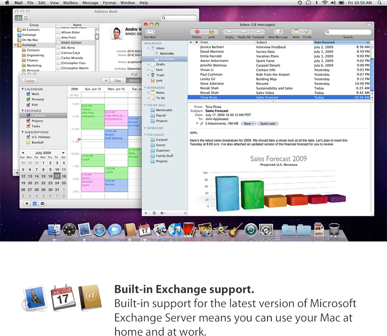
Task: Click the add mailbox plus button
Action: pos(146,213)
